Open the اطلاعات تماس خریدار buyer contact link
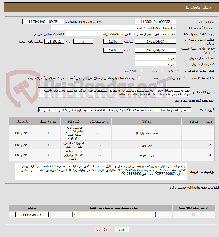Viewport: 219px width, 237px height. coord(49,34)
